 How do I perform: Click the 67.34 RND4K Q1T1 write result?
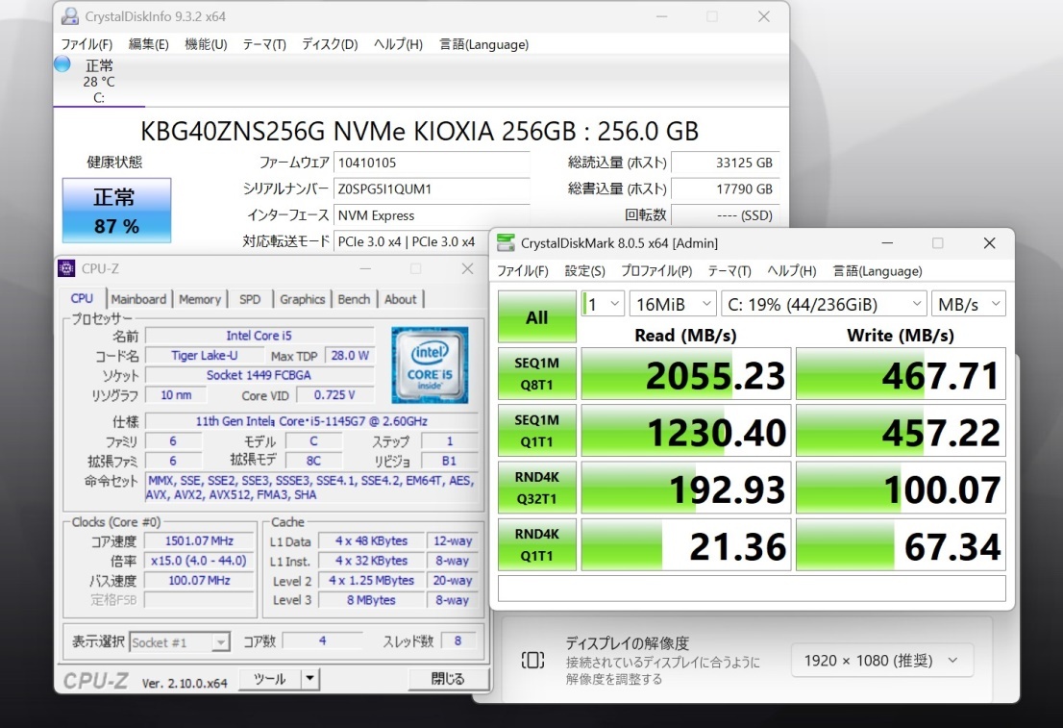901,545
